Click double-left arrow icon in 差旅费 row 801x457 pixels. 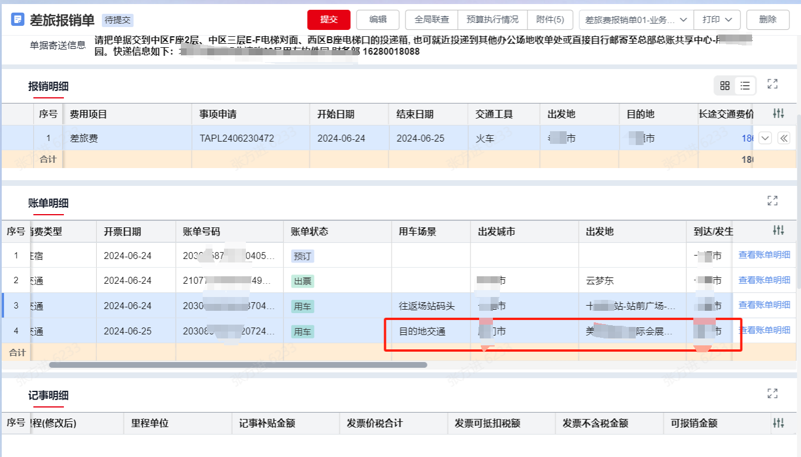pyautogui.click(x=783, y=138)
